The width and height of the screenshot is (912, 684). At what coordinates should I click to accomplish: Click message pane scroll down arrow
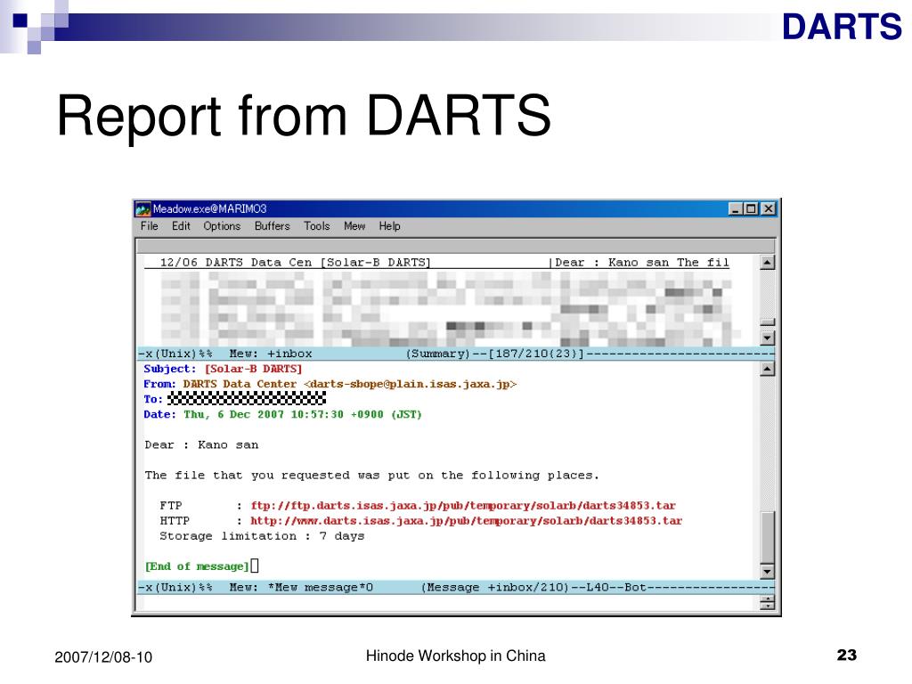[x=767, y=572]
